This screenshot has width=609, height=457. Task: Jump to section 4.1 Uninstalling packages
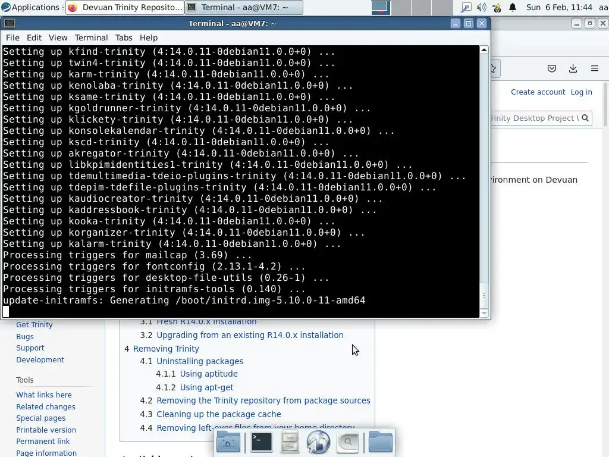click(x=200, y=361)
